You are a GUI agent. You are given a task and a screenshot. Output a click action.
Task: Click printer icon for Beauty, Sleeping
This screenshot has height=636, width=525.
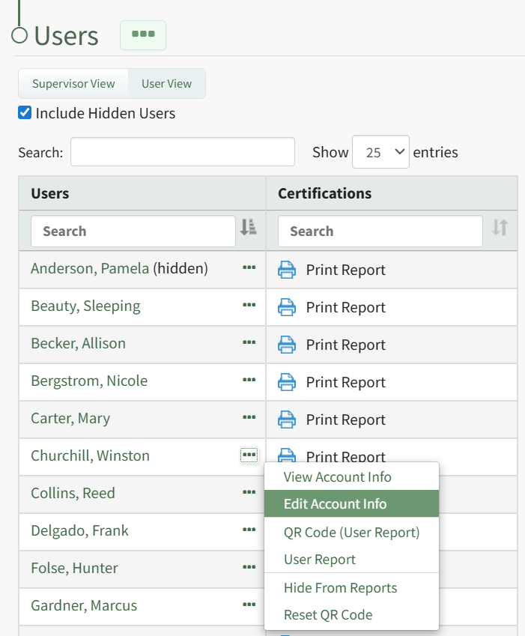tap(286, 307)
